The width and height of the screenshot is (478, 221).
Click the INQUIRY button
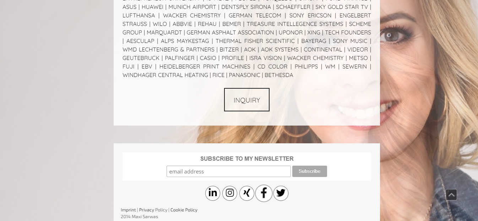click(247, 100)
